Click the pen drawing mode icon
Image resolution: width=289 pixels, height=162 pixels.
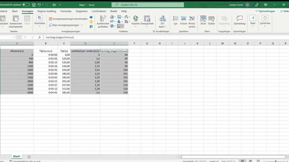(x=256, y=5)
